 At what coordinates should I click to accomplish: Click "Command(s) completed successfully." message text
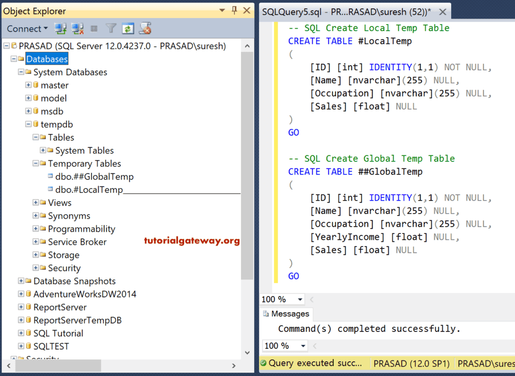[x=369, y=329]
